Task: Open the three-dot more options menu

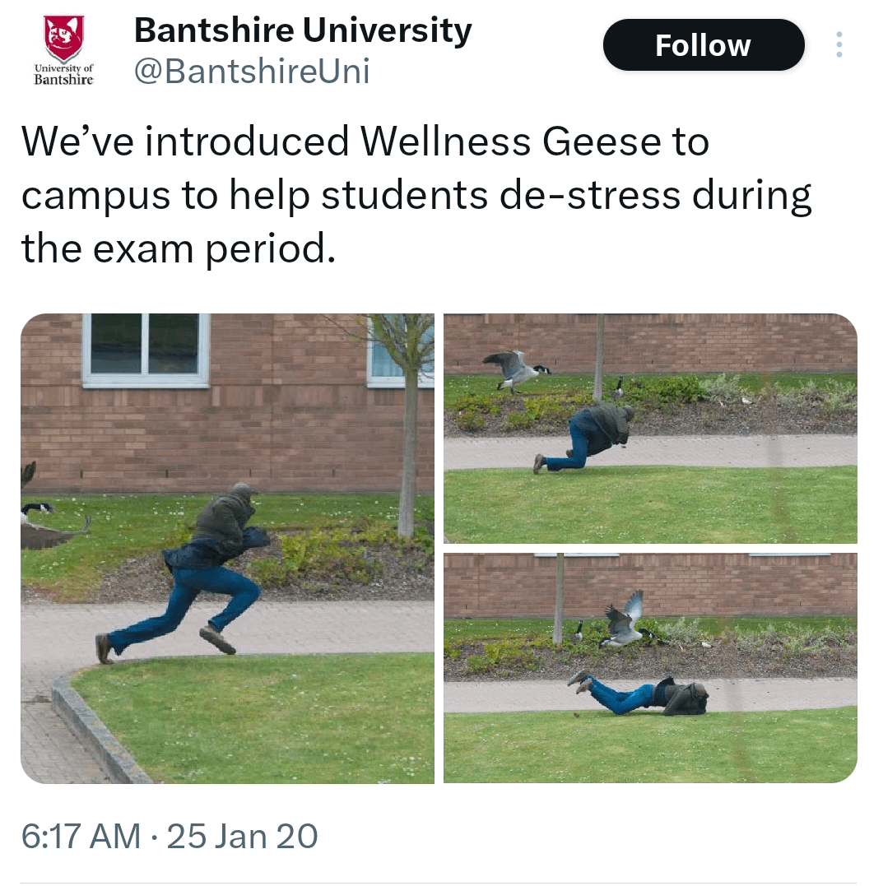Action: (x=839, y=44)
